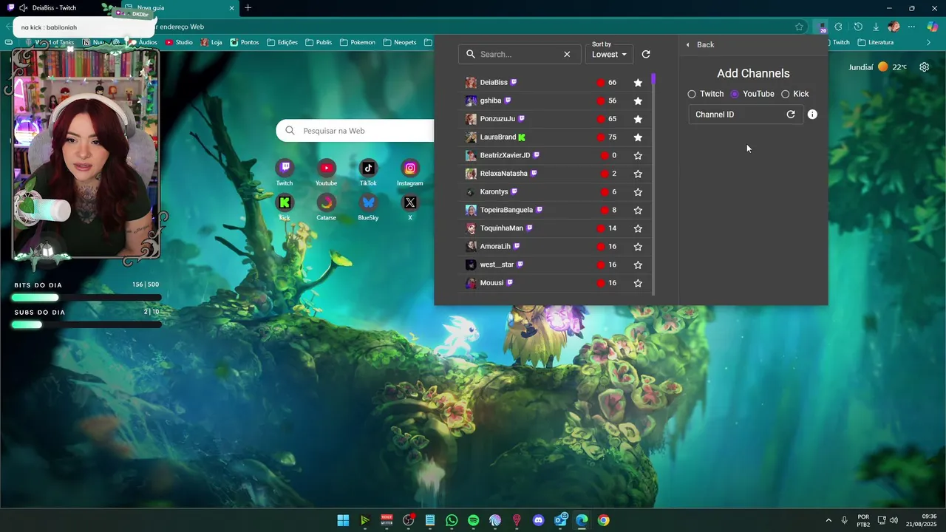Open the Studio bookmark

click(179, 42)
